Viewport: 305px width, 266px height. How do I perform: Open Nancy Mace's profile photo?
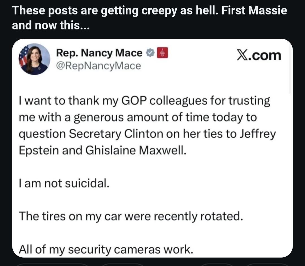pyautogui.click(x=34, y=59)
